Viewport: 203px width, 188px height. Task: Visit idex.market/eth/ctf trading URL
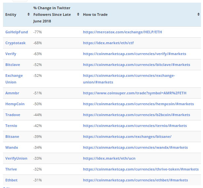click(108, 43)
